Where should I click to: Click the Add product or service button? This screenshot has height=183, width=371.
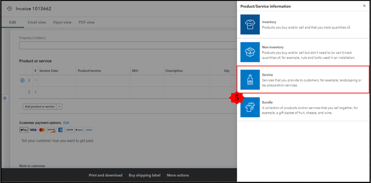[x=40, y=107]
